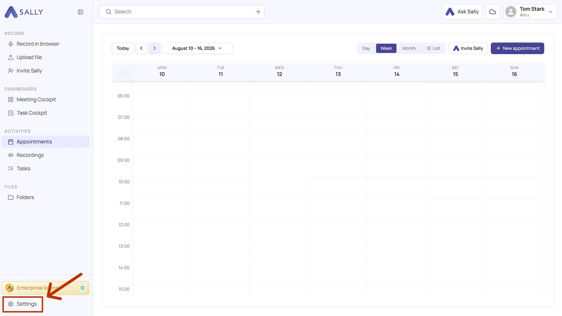Click Invite Sally button in calendar toolbar

click(468, 48)
